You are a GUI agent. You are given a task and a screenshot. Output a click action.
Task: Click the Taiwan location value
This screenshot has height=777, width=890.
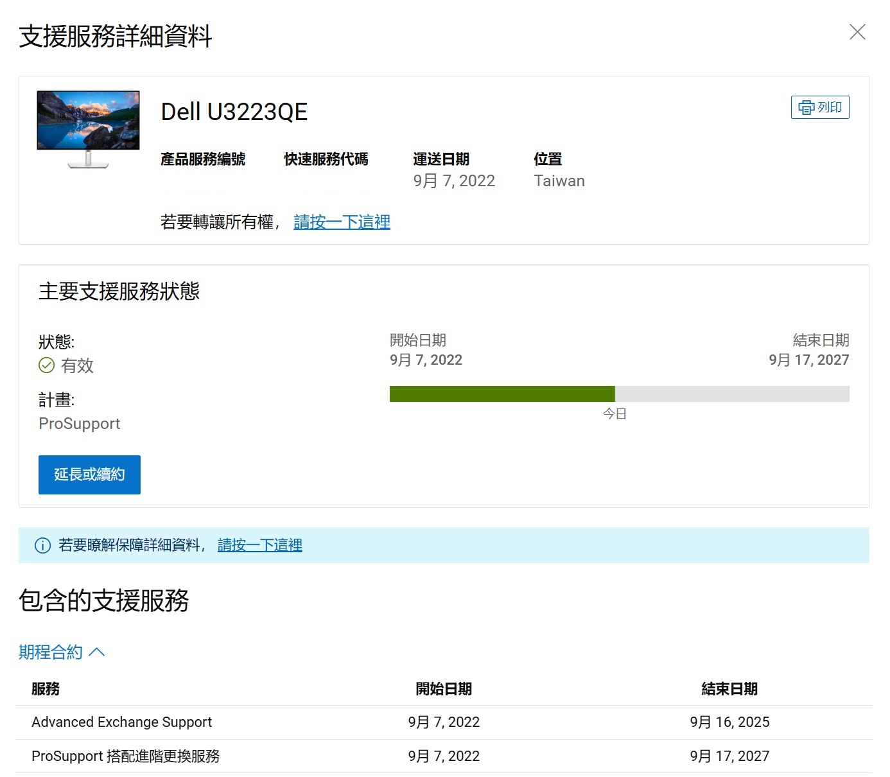[559, 181]
